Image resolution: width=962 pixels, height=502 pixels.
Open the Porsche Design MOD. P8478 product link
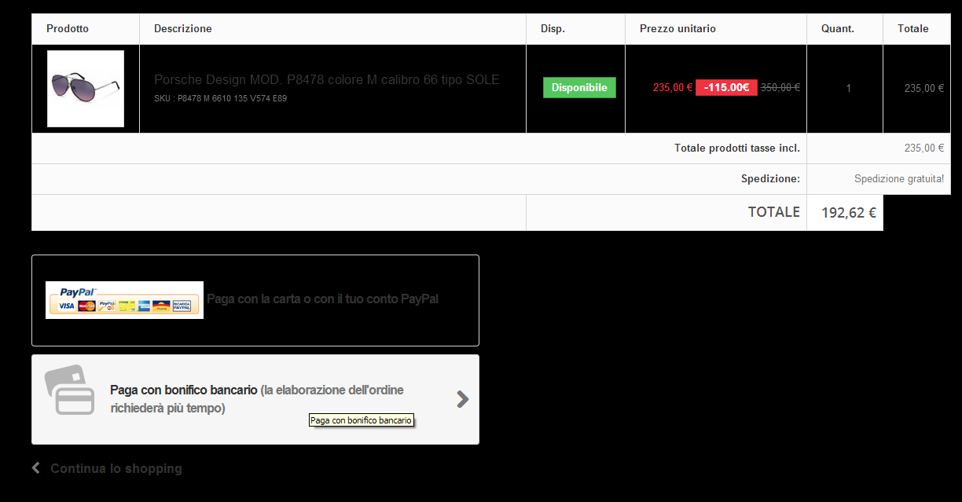point(327,80)
